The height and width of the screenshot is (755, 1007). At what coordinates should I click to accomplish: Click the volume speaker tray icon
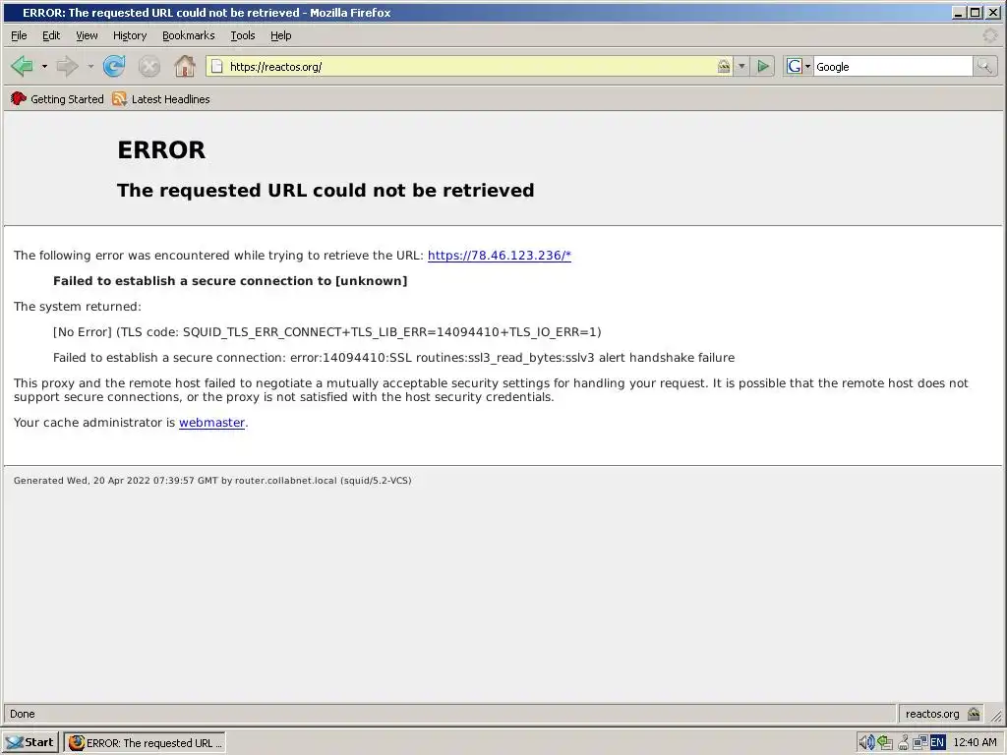866,743
